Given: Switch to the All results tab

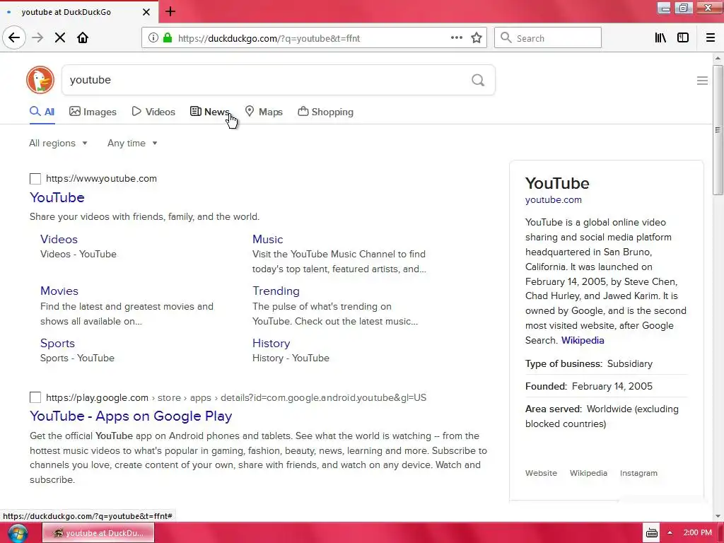Looking at the screenshot, I should tap(42, 112).
